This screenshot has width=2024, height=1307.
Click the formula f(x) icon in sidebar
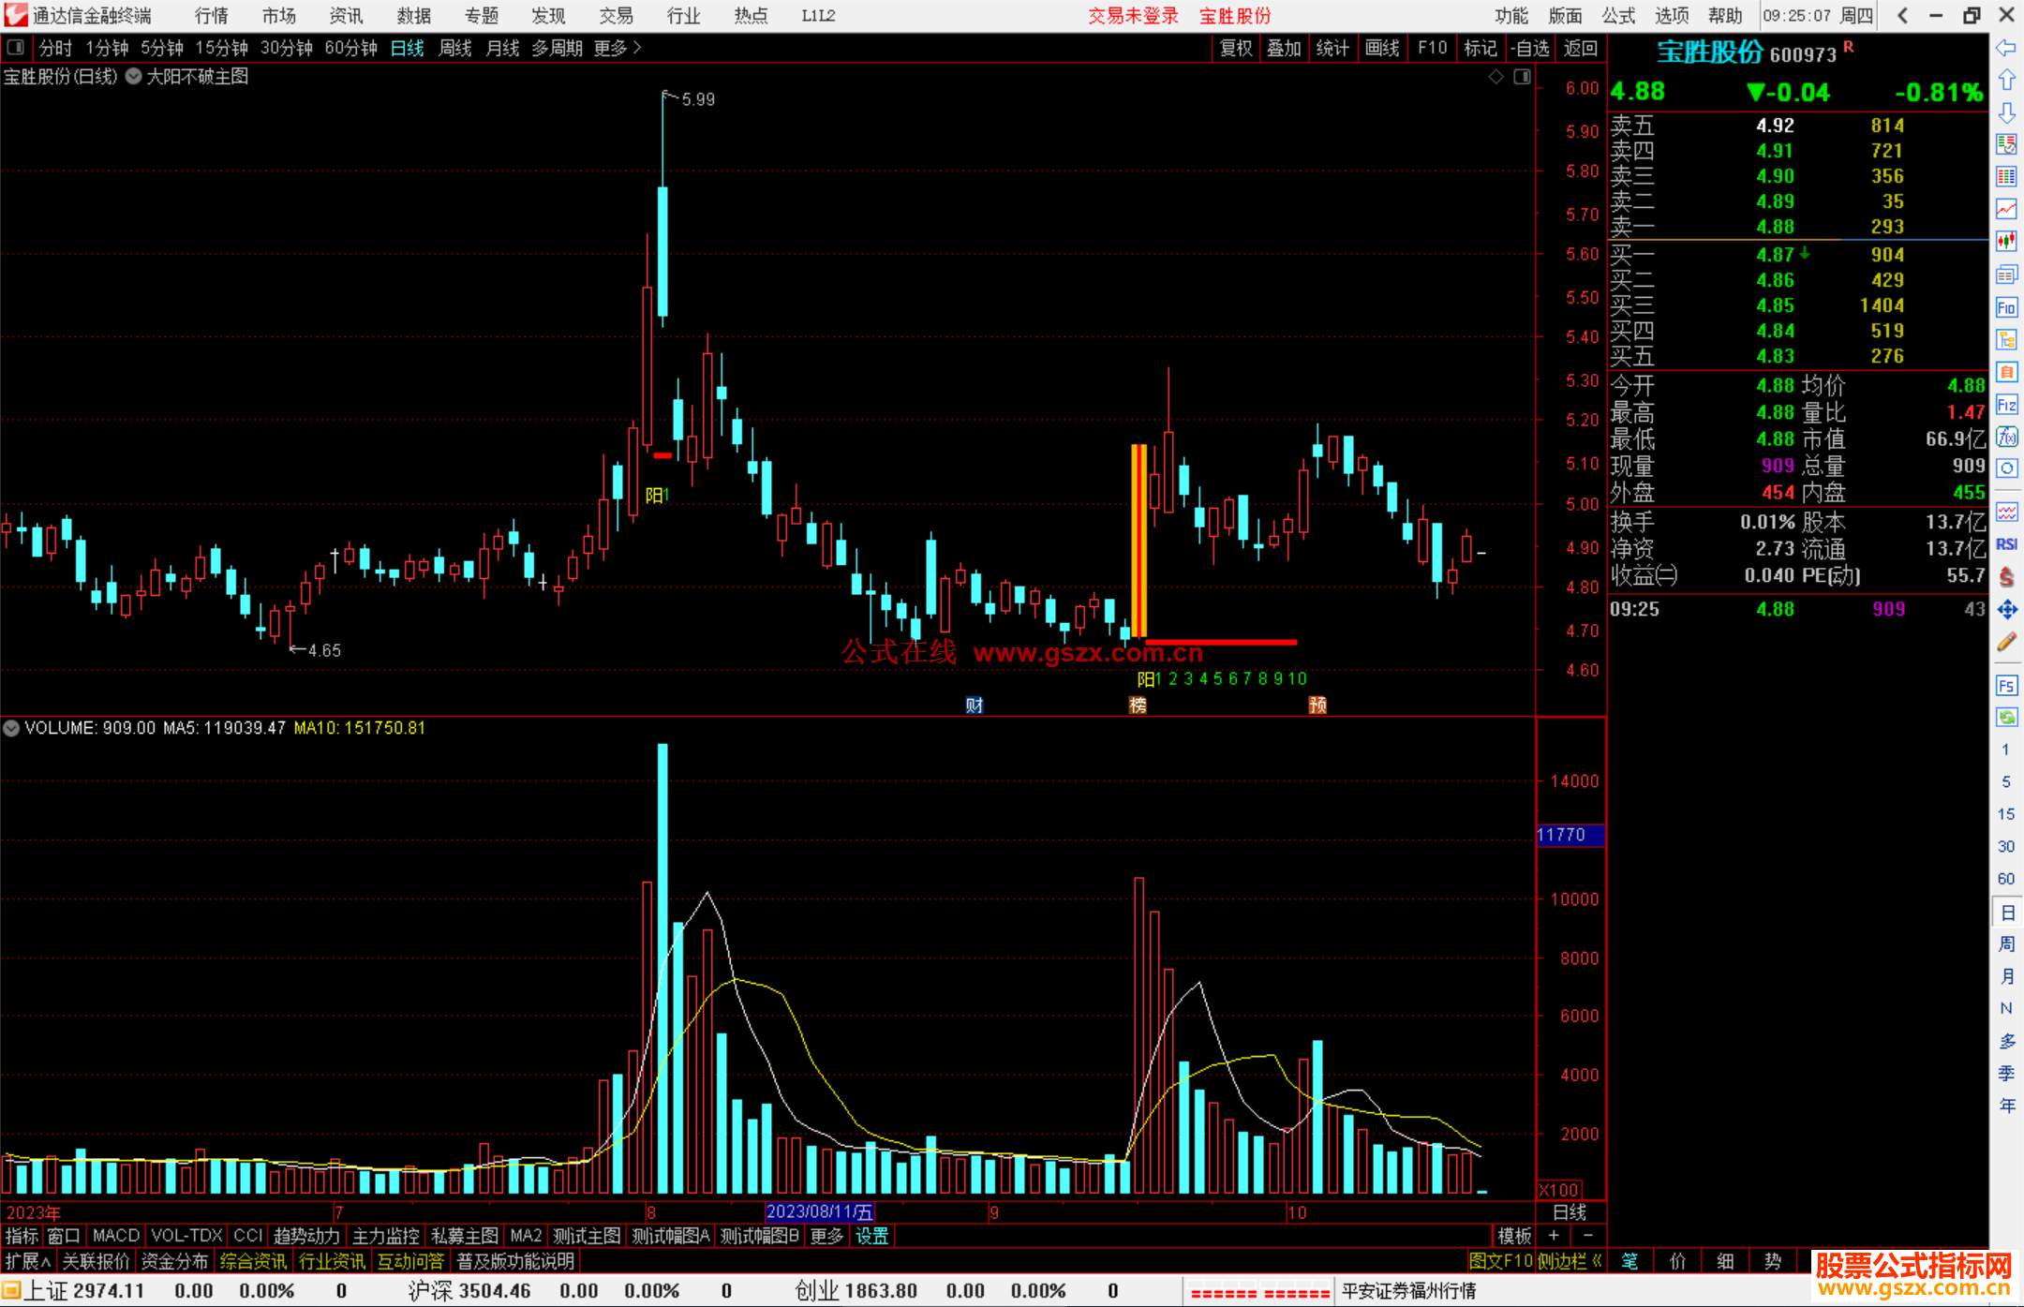pos(2005,437)
